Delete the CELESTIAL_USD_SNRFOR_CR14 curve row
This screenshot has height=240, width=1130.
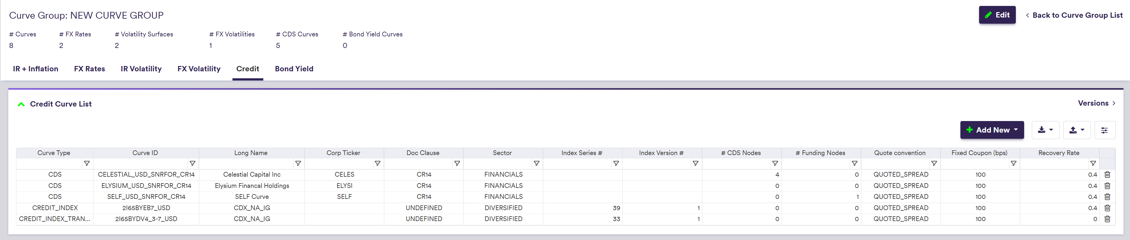point(1107,174)
